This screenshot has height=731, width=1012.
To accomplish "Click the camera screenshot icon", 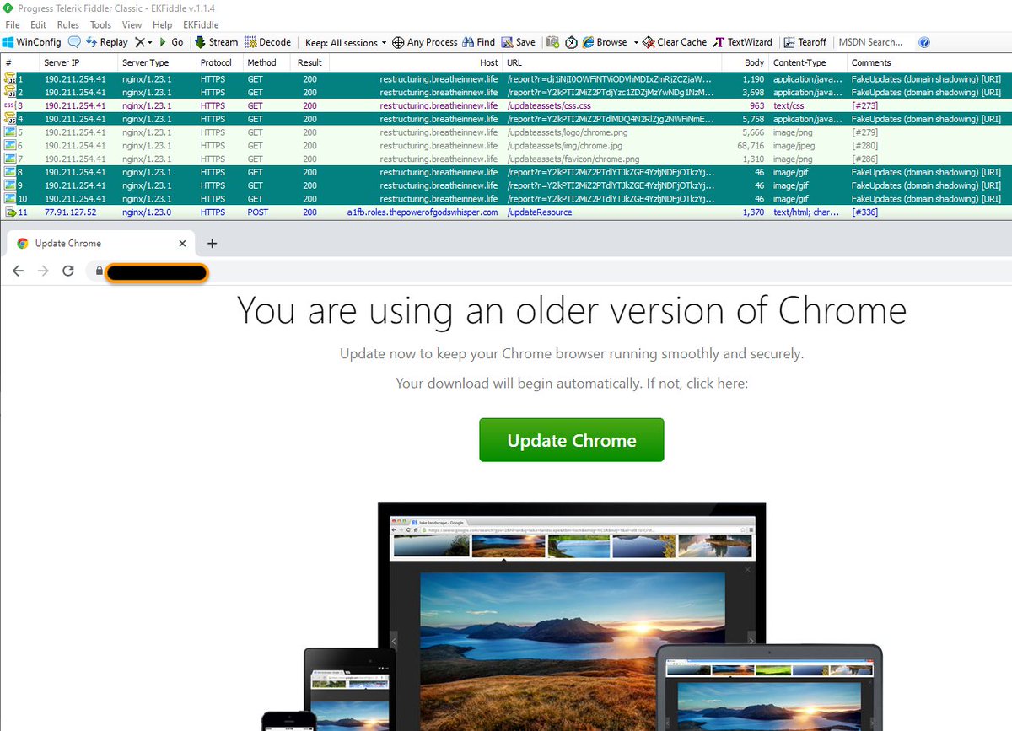I will tap(552, 42).
